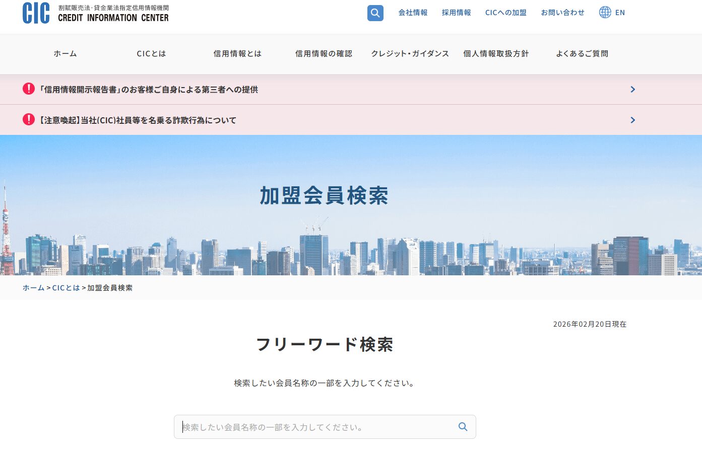Expand the 注意喚起 fraud warning chevron arrow

point(632,120)
